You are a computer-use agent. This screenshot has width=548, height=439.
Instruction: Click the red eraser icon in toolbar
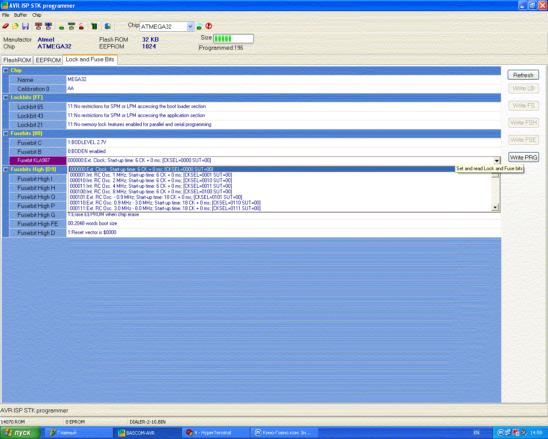pyautogui.click(x=6, y=26)
